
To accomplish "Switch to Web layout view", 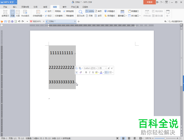I will pyautogui.click(x=25, y=13).
